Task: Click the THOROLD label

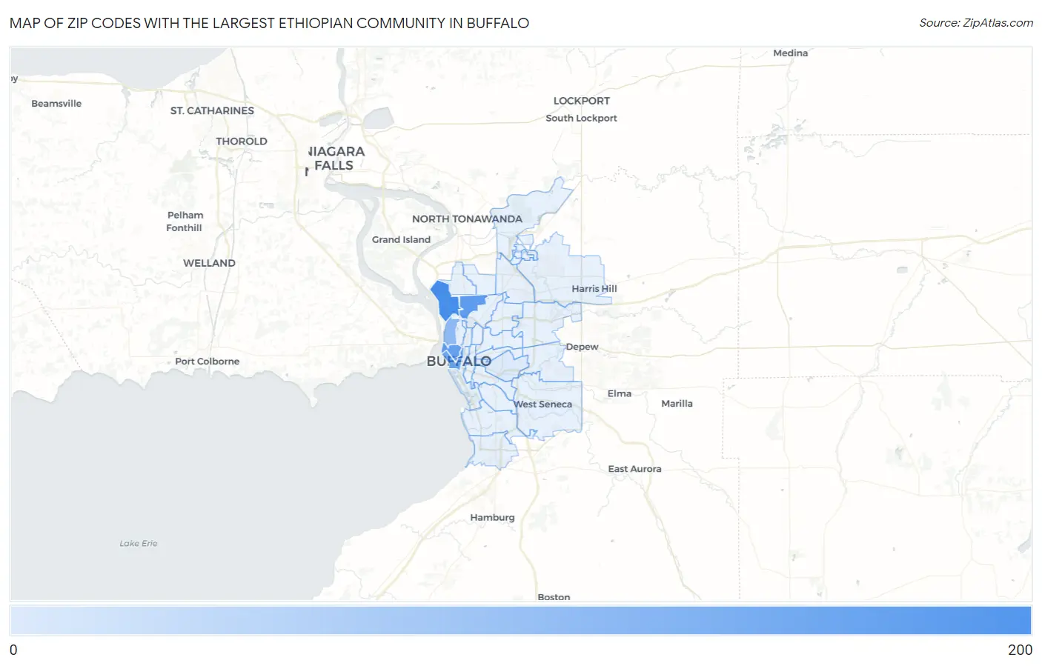Action: (x=242, y=141)
